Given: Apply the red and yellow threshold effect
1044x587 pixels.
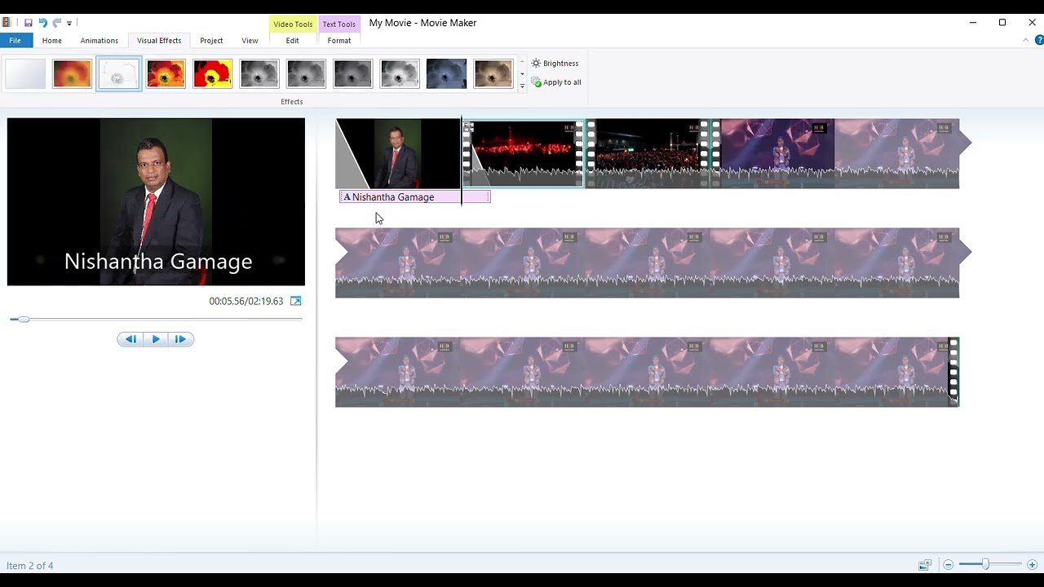Looking at the screenshot, I should (x=213, y=73).
